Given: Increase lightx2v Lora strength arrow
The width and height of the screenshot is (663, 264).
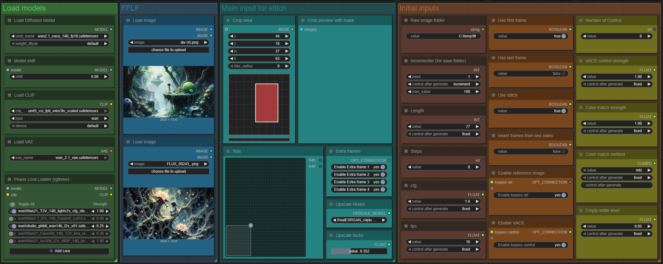Looking at the screenshot, I should (x=107, y=211).
